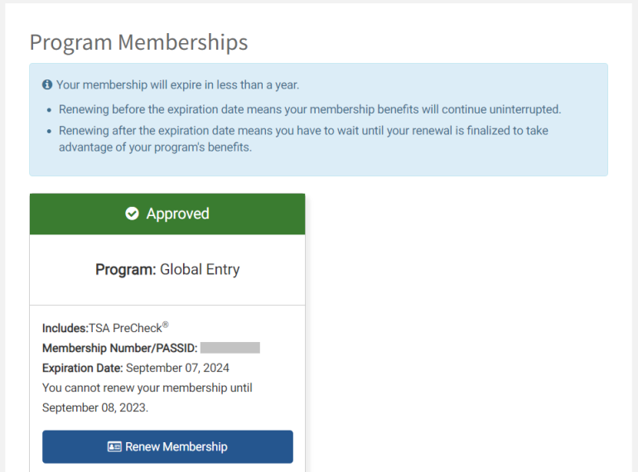Click the Renew Membership button
The image size is (638, 472).
point(167,446)
